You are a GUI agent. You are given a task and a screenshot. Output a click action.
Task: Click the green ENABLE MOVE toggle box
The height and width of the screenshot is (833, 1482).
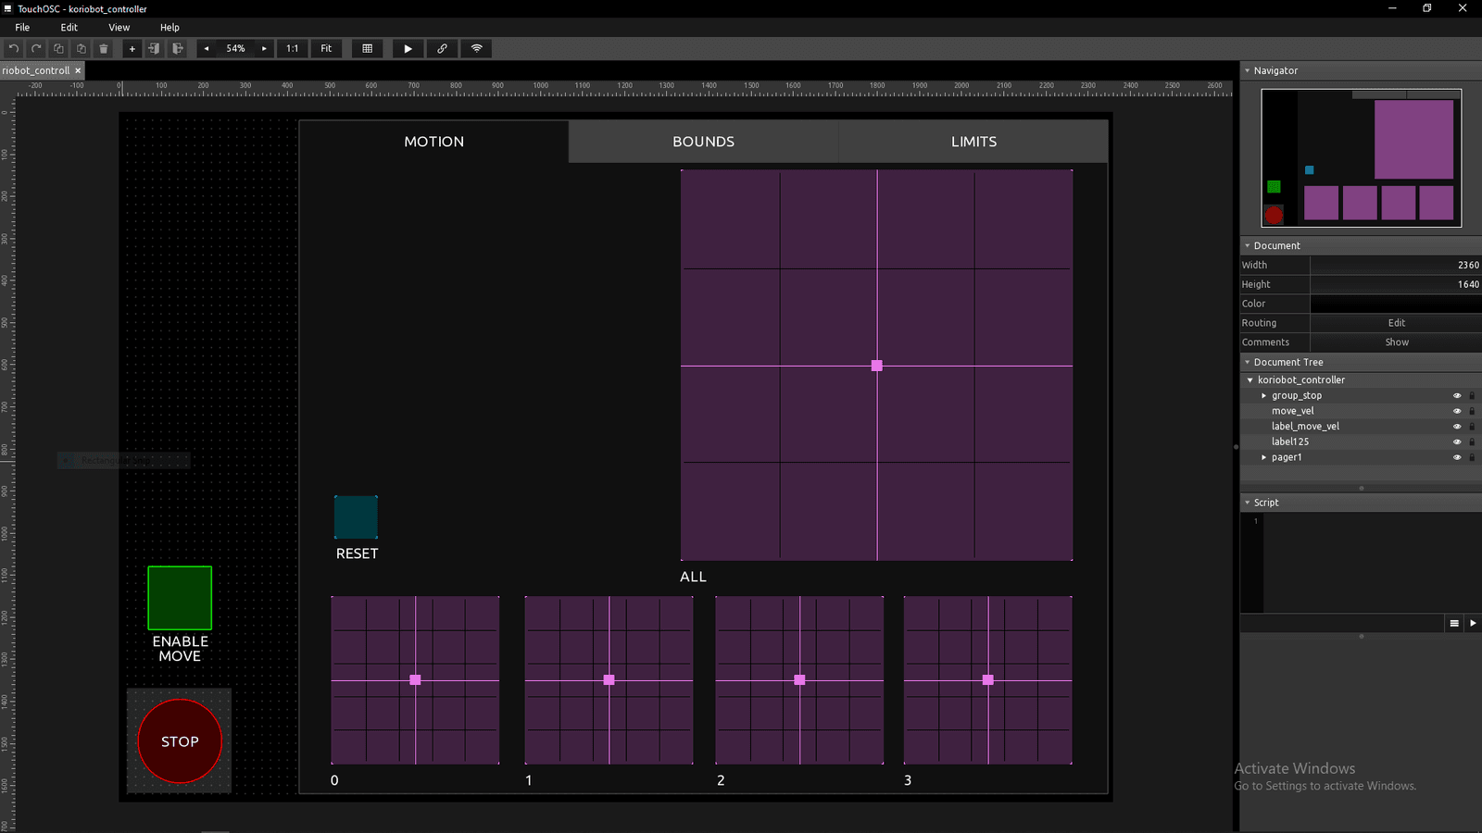point(180,598)
